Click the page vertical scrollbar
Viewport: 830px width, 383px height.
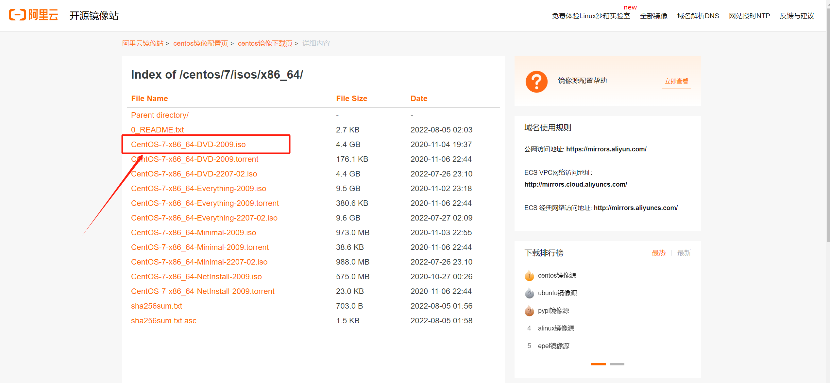[x=828, y=126]
